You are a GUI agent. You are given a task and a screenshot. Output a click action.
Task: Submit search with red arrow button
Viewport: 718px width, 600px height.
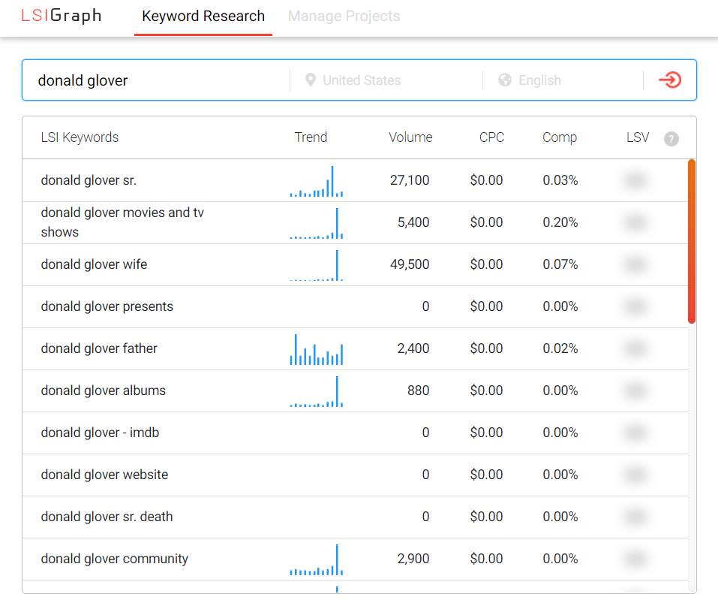670,80
